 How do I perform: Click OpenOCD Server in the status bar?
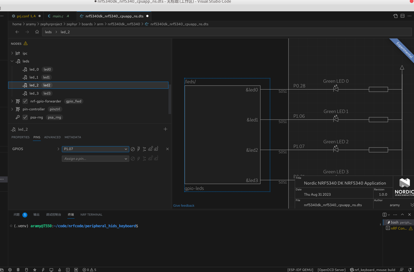(332, 270)
